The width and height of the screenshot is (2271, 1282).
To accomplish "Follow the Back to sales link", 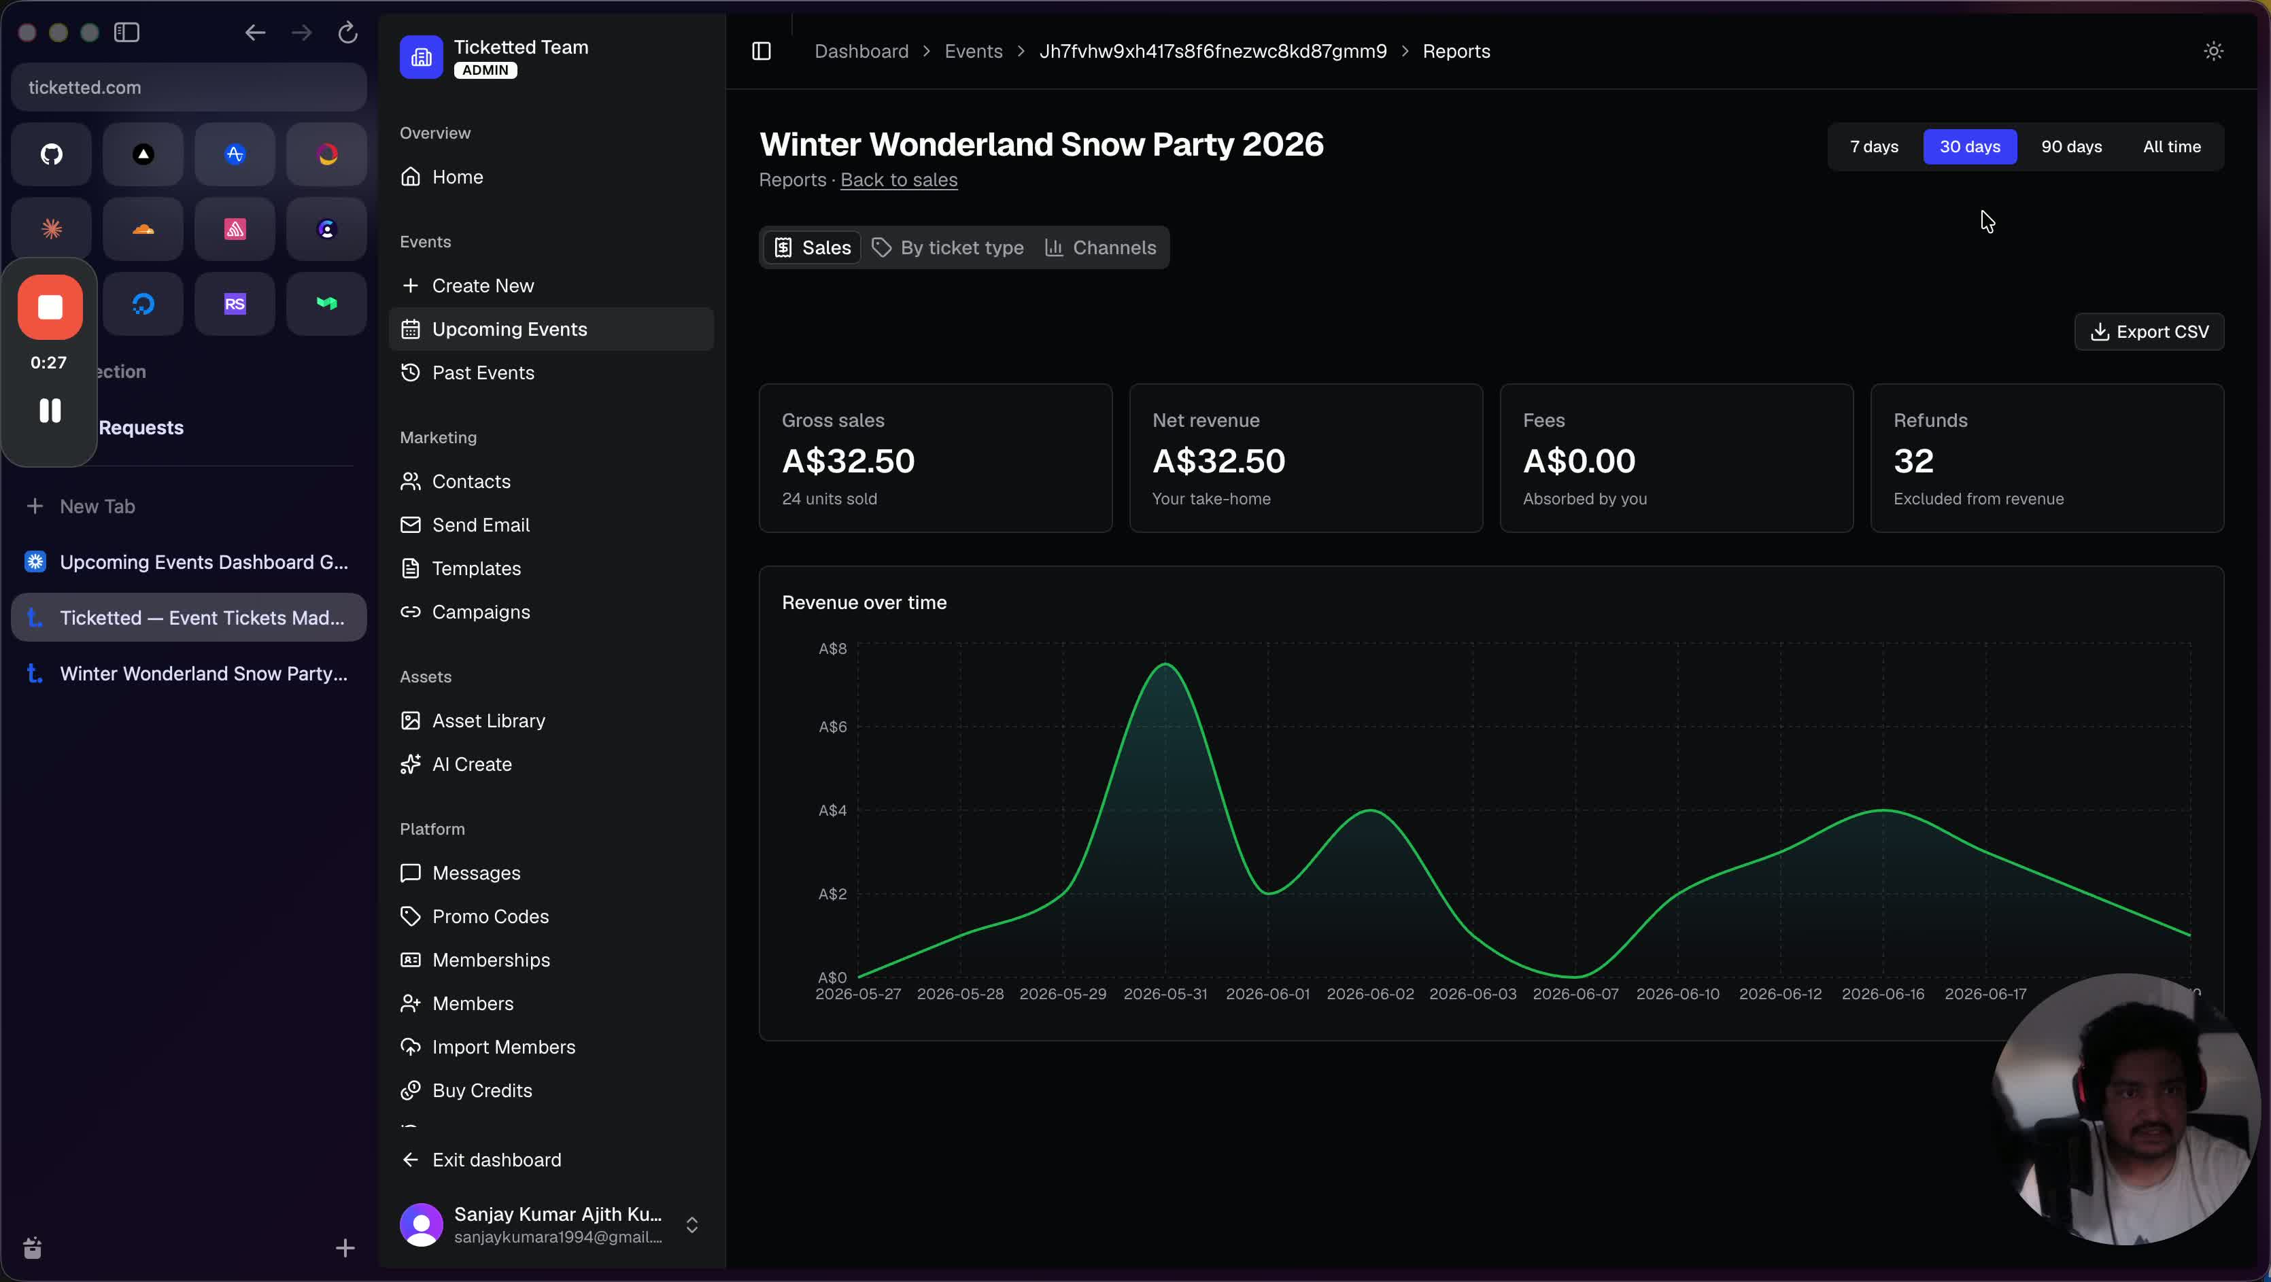I will pyautogui.click(x=898, y=179).
